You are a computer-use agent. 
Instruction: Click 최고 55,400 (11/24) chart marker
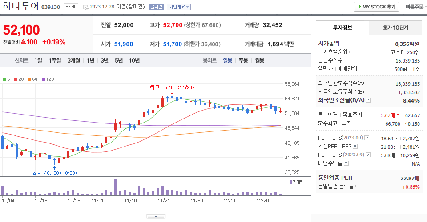tap(172, 87)
